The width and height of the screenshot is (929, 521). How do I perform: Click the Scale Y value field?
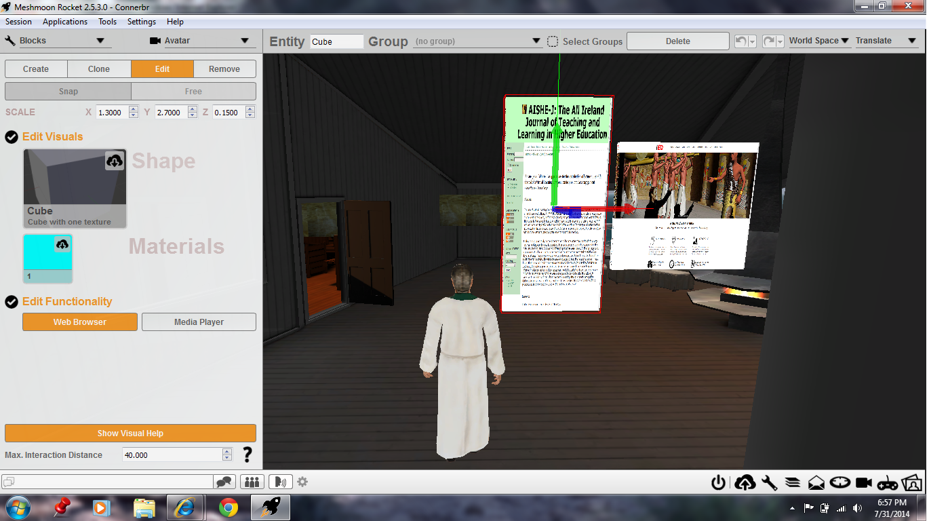171,113
